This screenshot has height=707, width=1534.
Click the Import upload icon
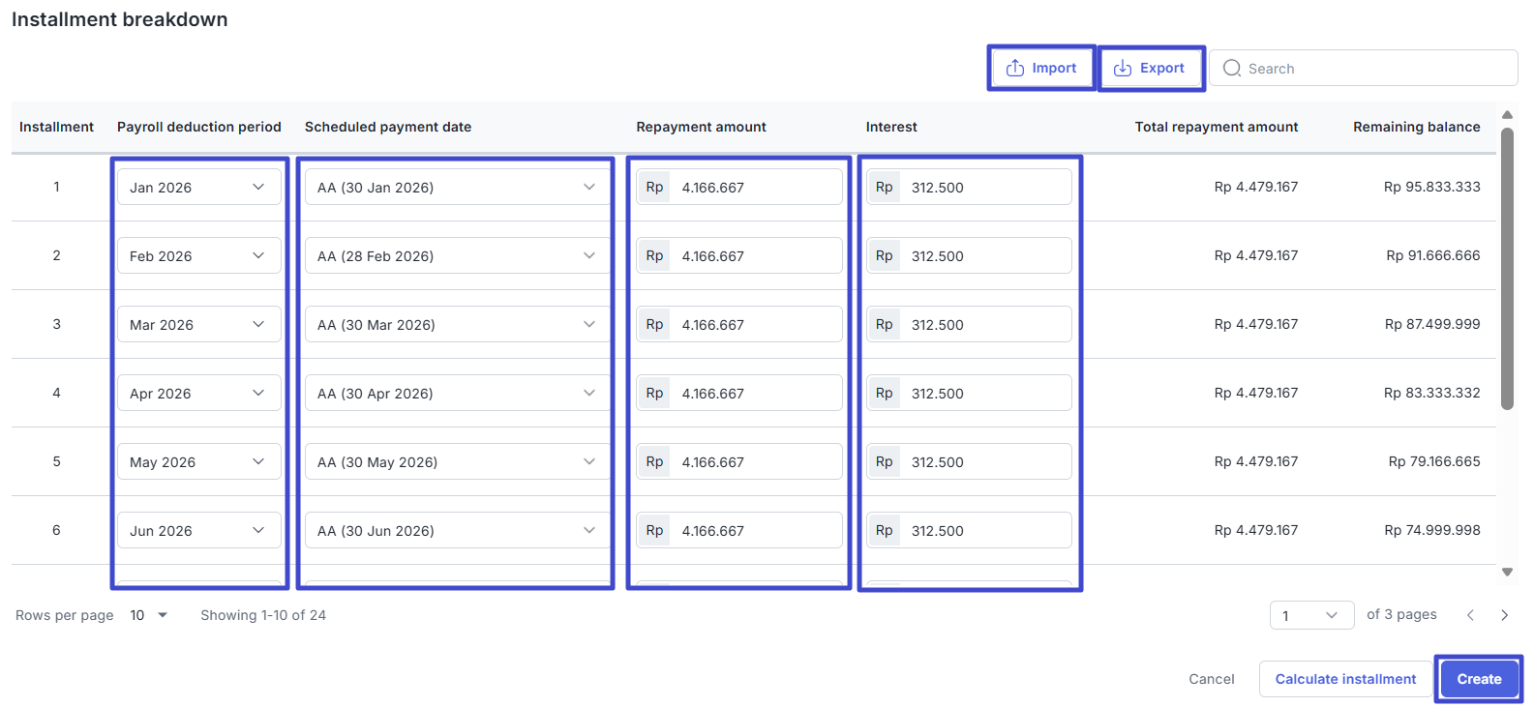tap(1014, 69)
